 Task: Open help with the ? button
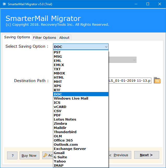pyautogui.click(x=12, y=155)
